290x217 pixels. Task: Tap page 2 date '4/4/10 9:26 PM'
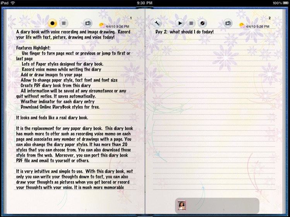(x=258, y=27)
